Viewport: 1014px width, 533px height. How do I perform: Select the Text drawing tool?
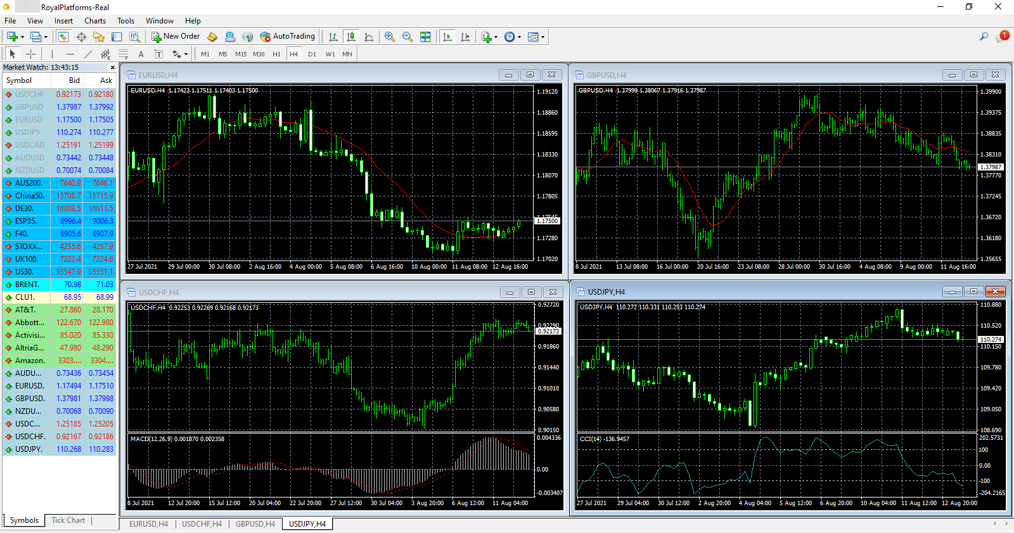click(x=141, y=54)
